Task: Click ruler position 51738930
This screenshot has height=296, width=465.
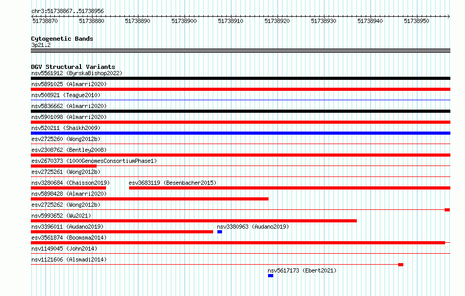Action: point(323,21)
